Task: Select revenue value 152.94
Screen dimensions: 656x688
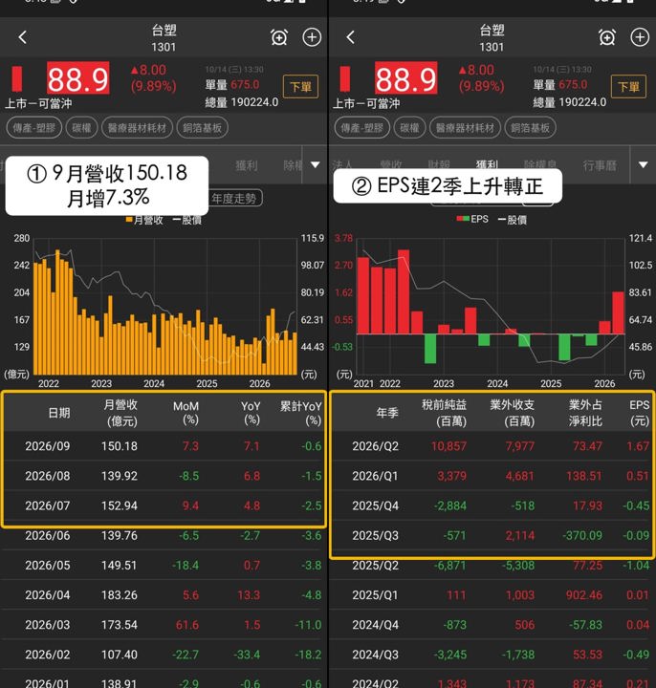Action: 120,505
